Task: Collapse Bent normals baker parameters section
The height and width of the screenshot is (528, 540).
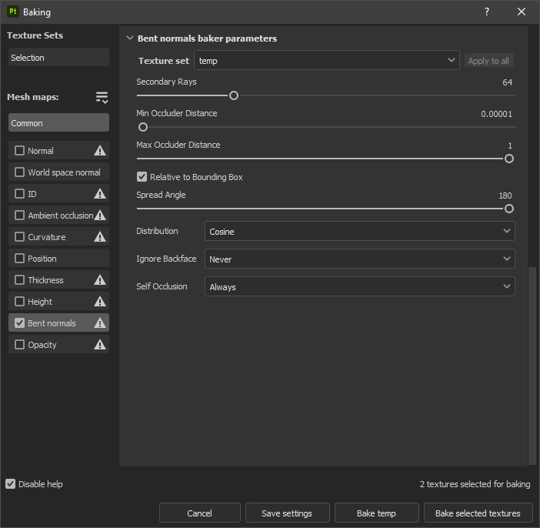Action: click(130, 38)
